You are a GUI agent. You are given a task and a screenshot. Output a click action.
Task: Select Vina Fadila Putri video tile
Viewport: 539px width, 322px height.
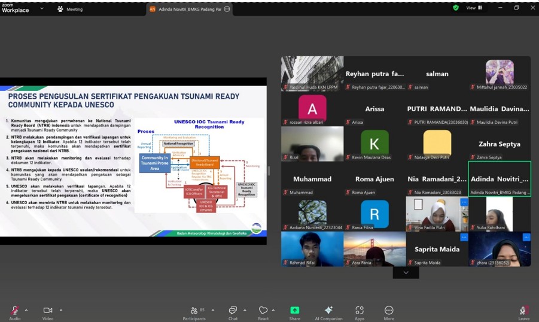[437, 214]
